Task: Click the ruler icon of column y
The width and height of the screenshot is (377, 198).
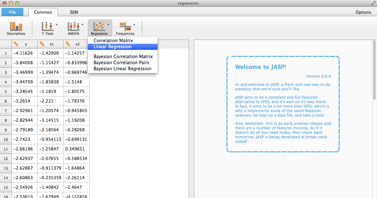Action: pos(16,44)
